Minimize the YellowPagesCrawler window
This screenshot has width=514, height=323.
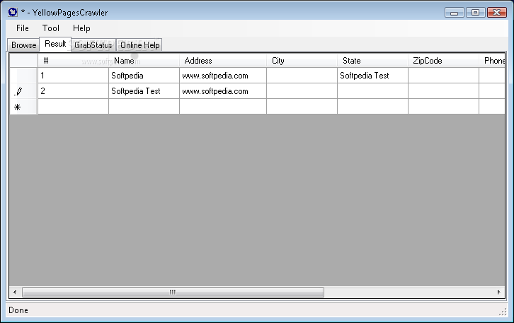(x=454, y=13)
